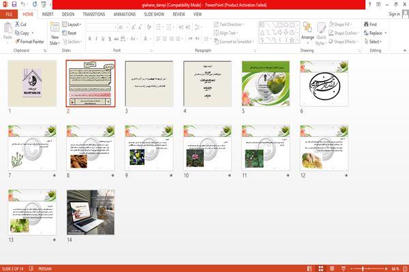This screenshot has width=409, height=272.
Task: Open the font name combo box
Action: (x=102, y=27)
